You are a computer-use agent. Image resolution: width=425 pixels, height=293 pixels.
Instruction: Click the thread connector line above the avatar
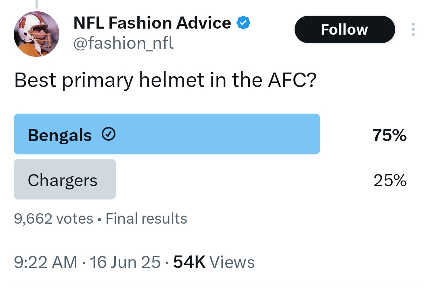pos(37,4)
